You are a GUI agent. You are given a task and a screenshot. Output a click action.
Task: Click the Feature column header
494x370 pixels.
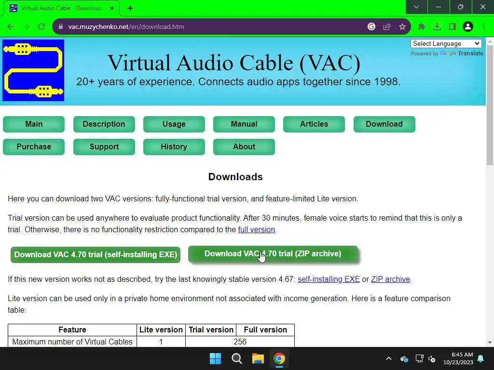click(72, 330)
